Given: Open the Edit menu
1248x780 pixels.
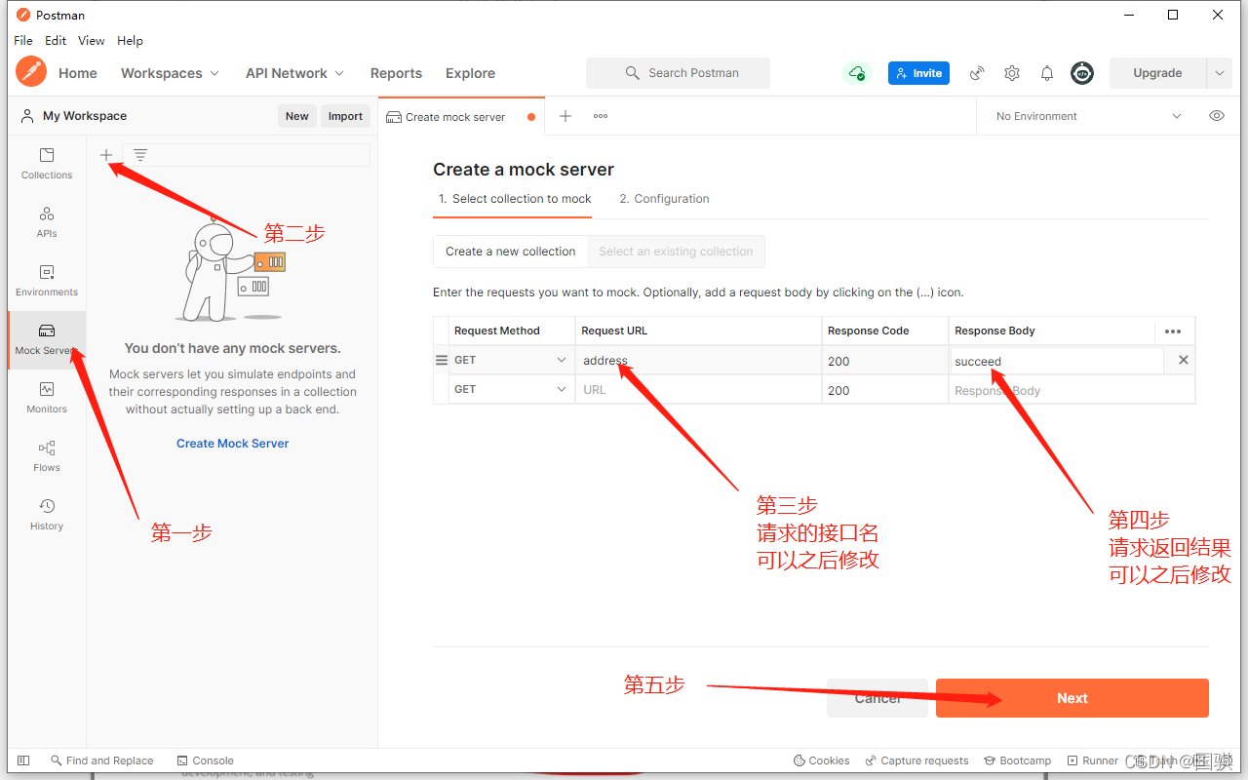Looking at the screenshot, I should coord(56,41).
